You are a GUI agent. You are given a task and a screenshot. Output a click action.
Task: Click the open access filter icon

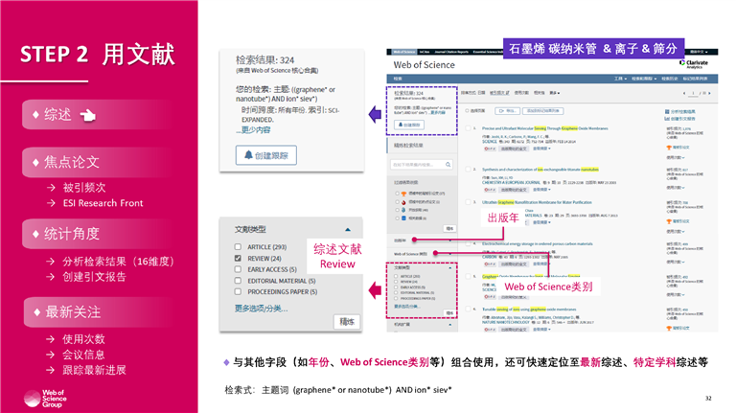pyautogui.click(x=403, y=210)
